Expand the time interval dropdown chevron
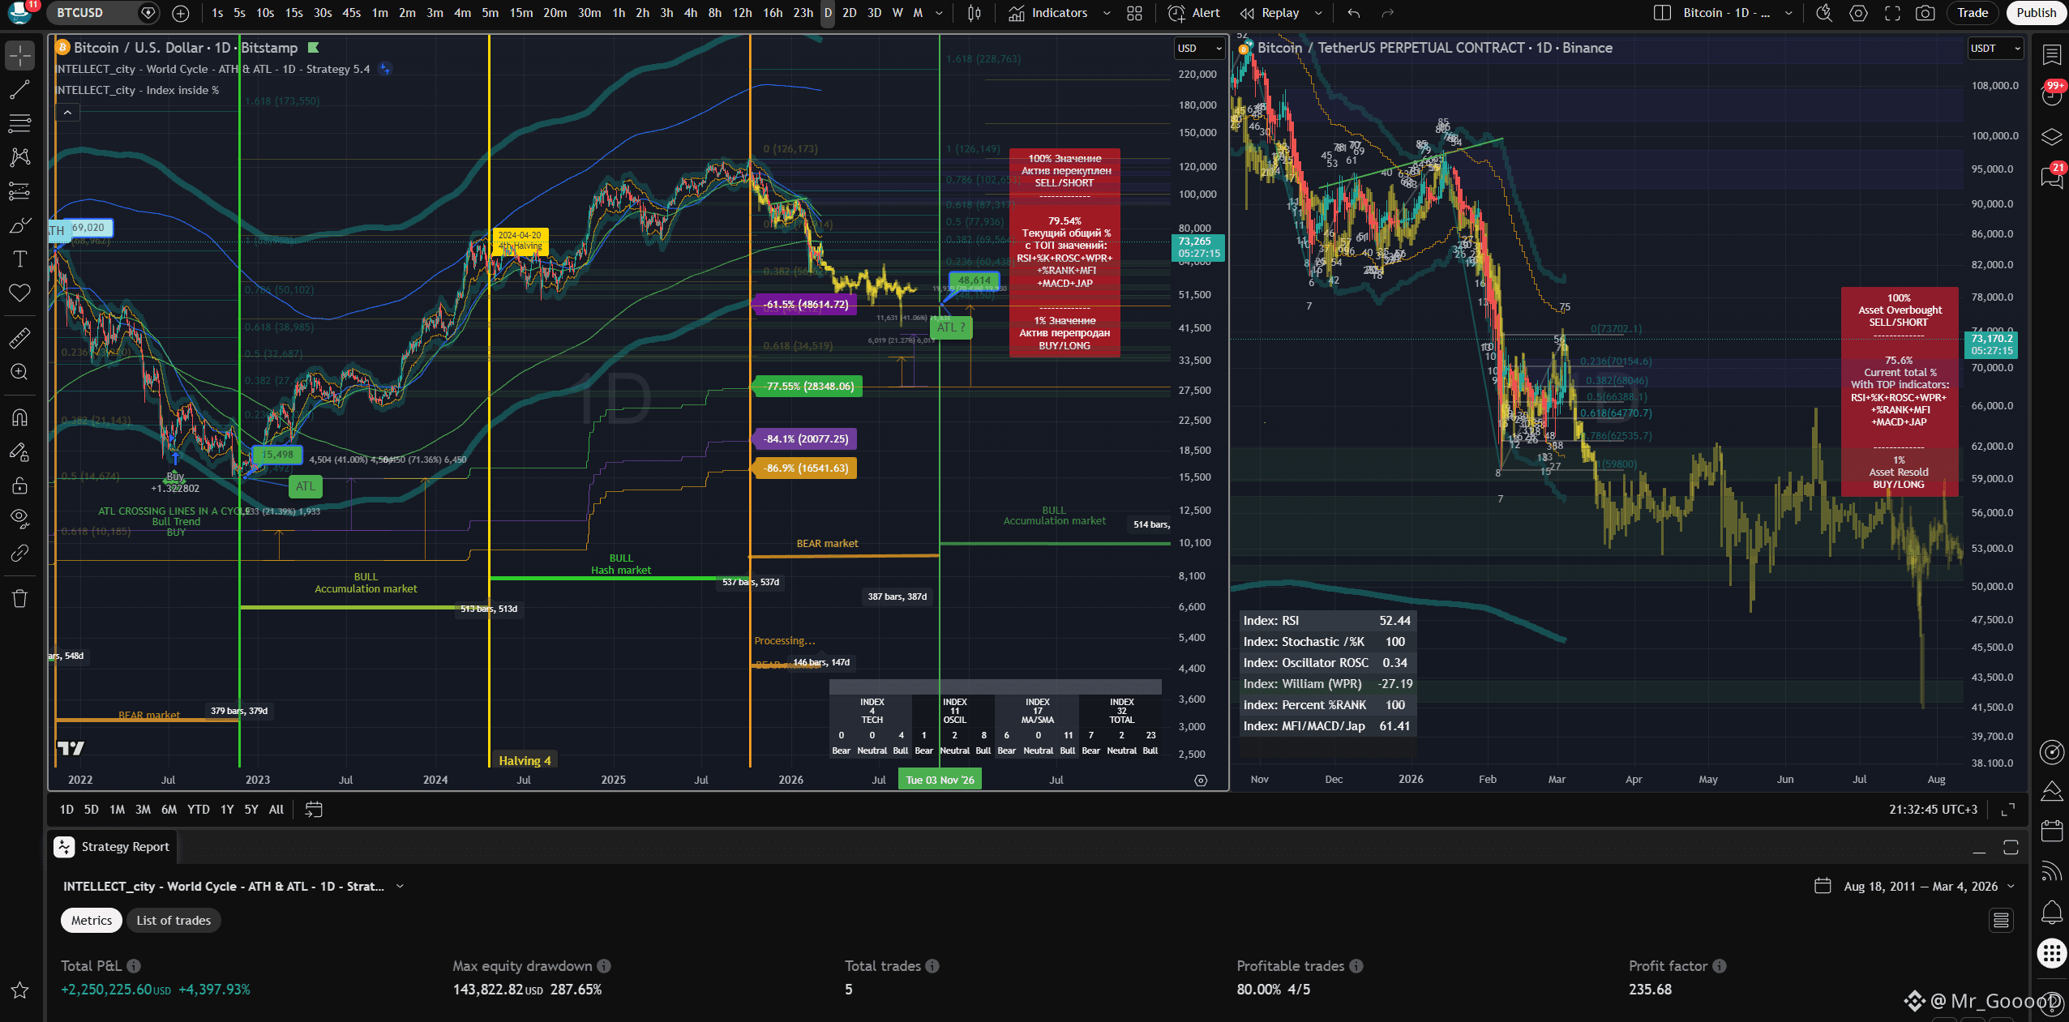The image size is (2069, 1022). coord(939,13)
